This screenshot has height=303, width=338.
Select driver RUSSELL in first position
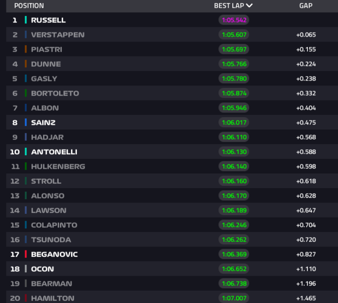[48, 20]
